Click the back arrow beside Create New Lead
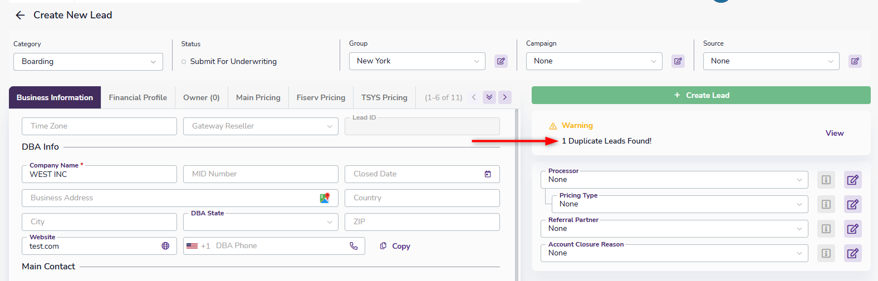Screen dimensions: 878x281 [21, 16]
